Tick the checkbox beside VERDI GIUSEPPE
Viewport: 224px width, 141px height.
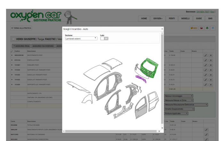[x=13, y=39]
